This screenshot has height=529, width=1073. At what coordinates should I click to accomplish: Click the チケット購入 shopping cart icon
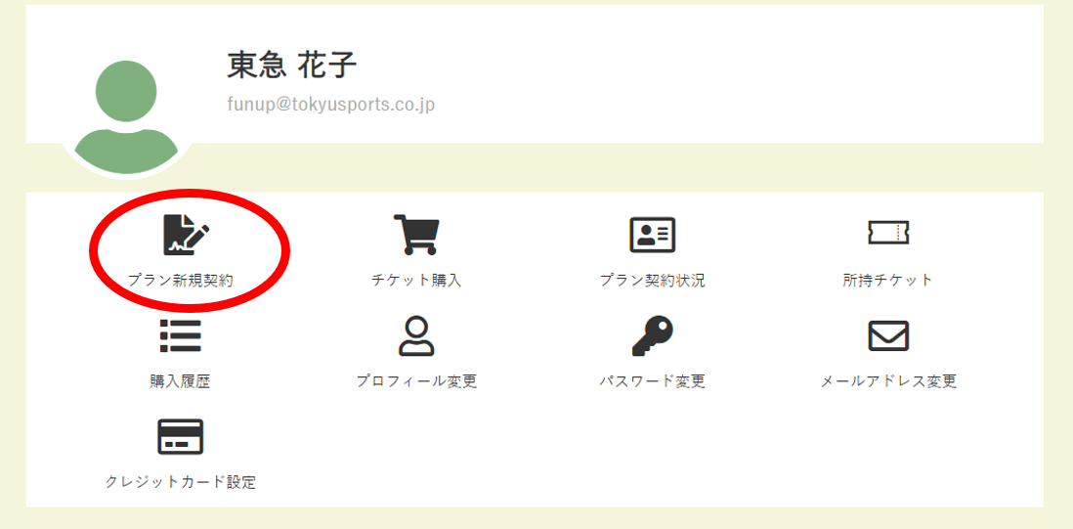click(416, 235)
